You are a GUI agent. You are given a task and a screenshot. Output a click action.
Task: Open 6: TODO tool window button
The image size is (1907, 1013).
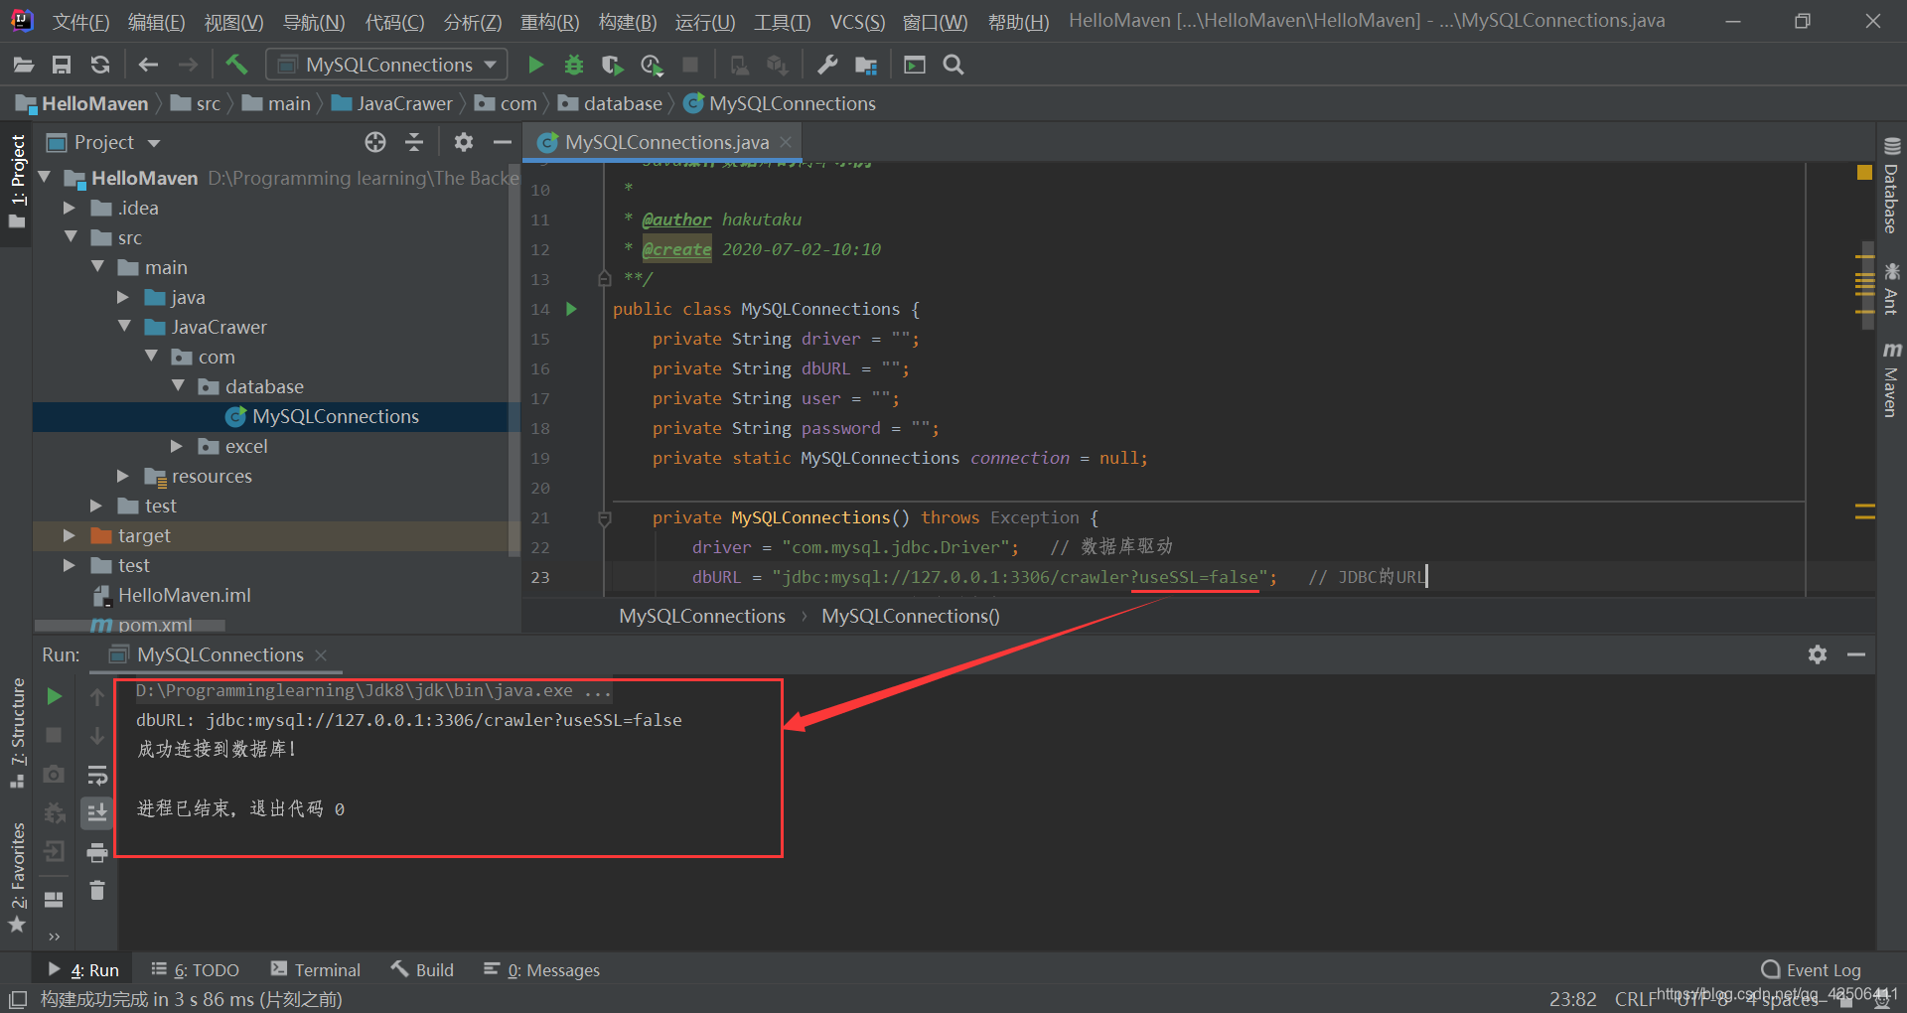[195, 970]
